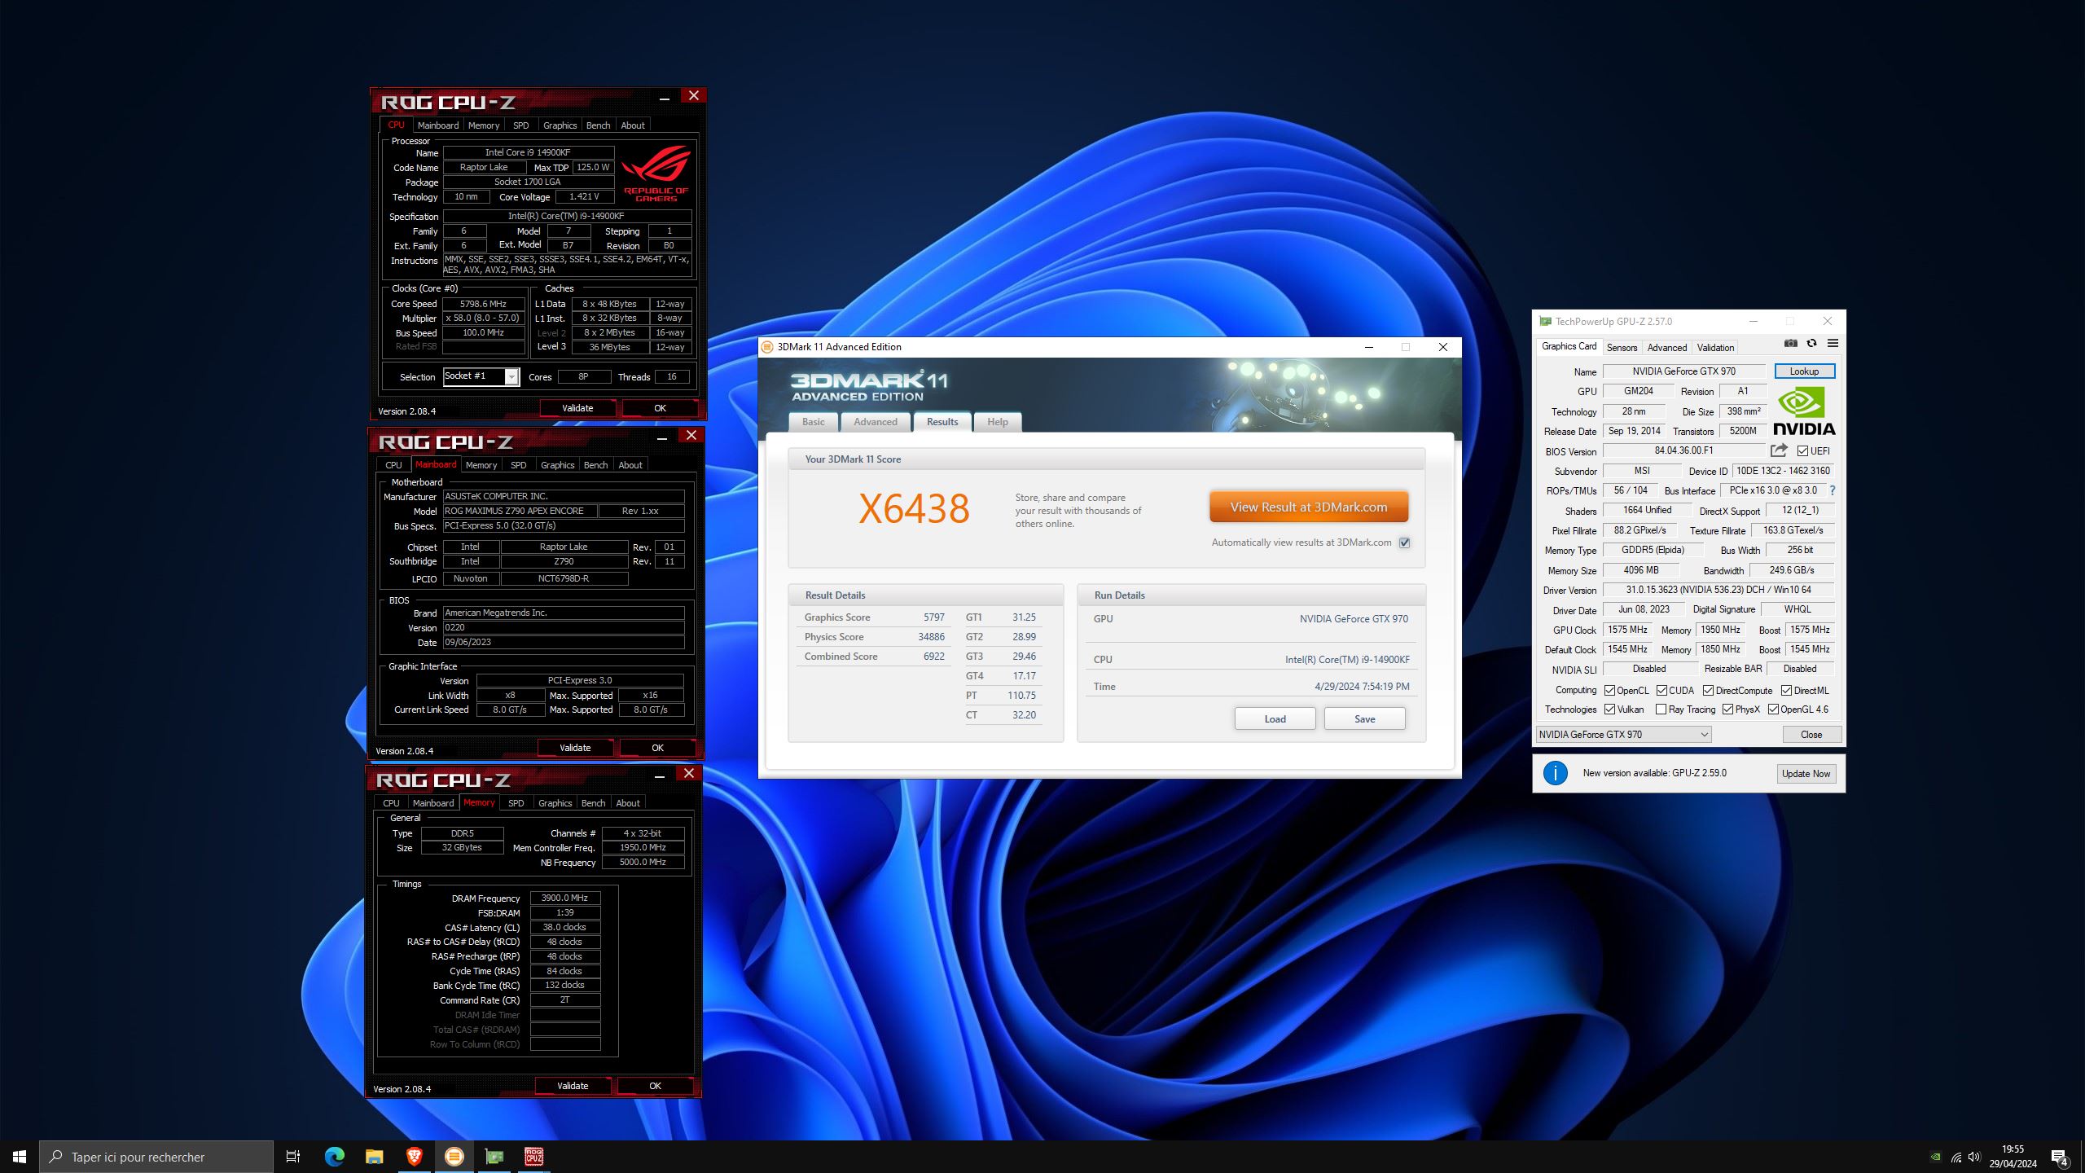Image resolution: width=2085 pixels, height=1173 pixels.
Task: Toggle the CUDA checkbox
Action: coord(1661,691)
